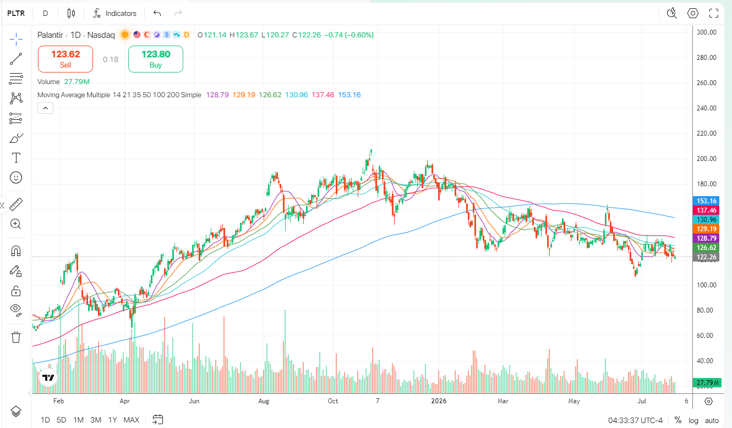The image size is (732, 428).
Task: Select the XABCD pattern tool
Action: [16, 98]
